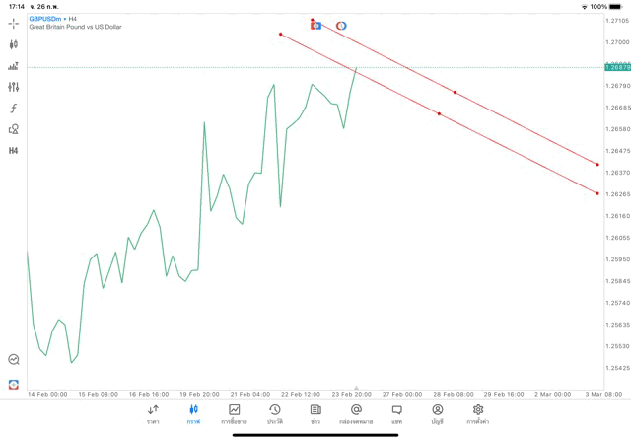The height and width of the screenshot is (441, 631).
Task: Tap the new order trade icon
Action: coord(14,384)
